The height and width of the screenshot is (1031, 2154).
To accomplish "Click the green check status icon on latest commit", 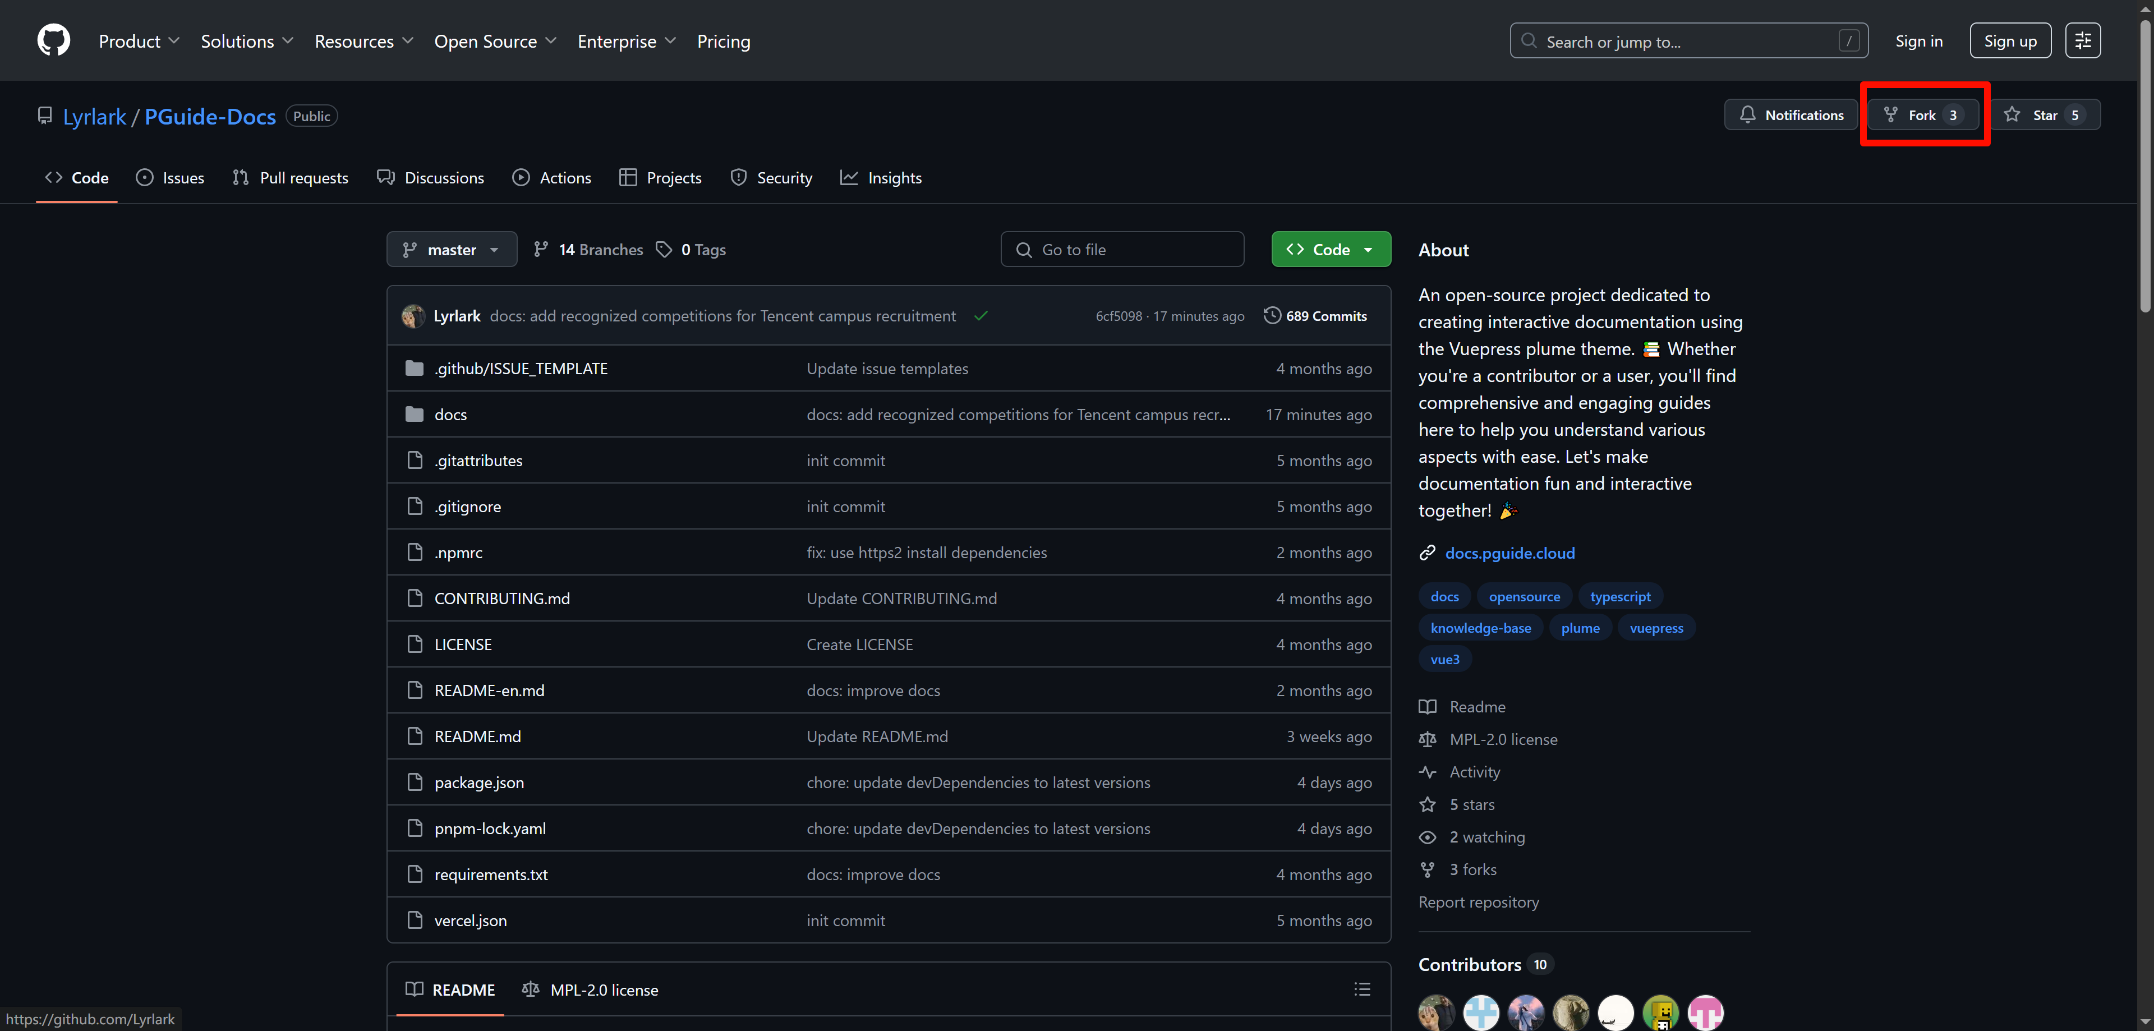I will 981,315.
